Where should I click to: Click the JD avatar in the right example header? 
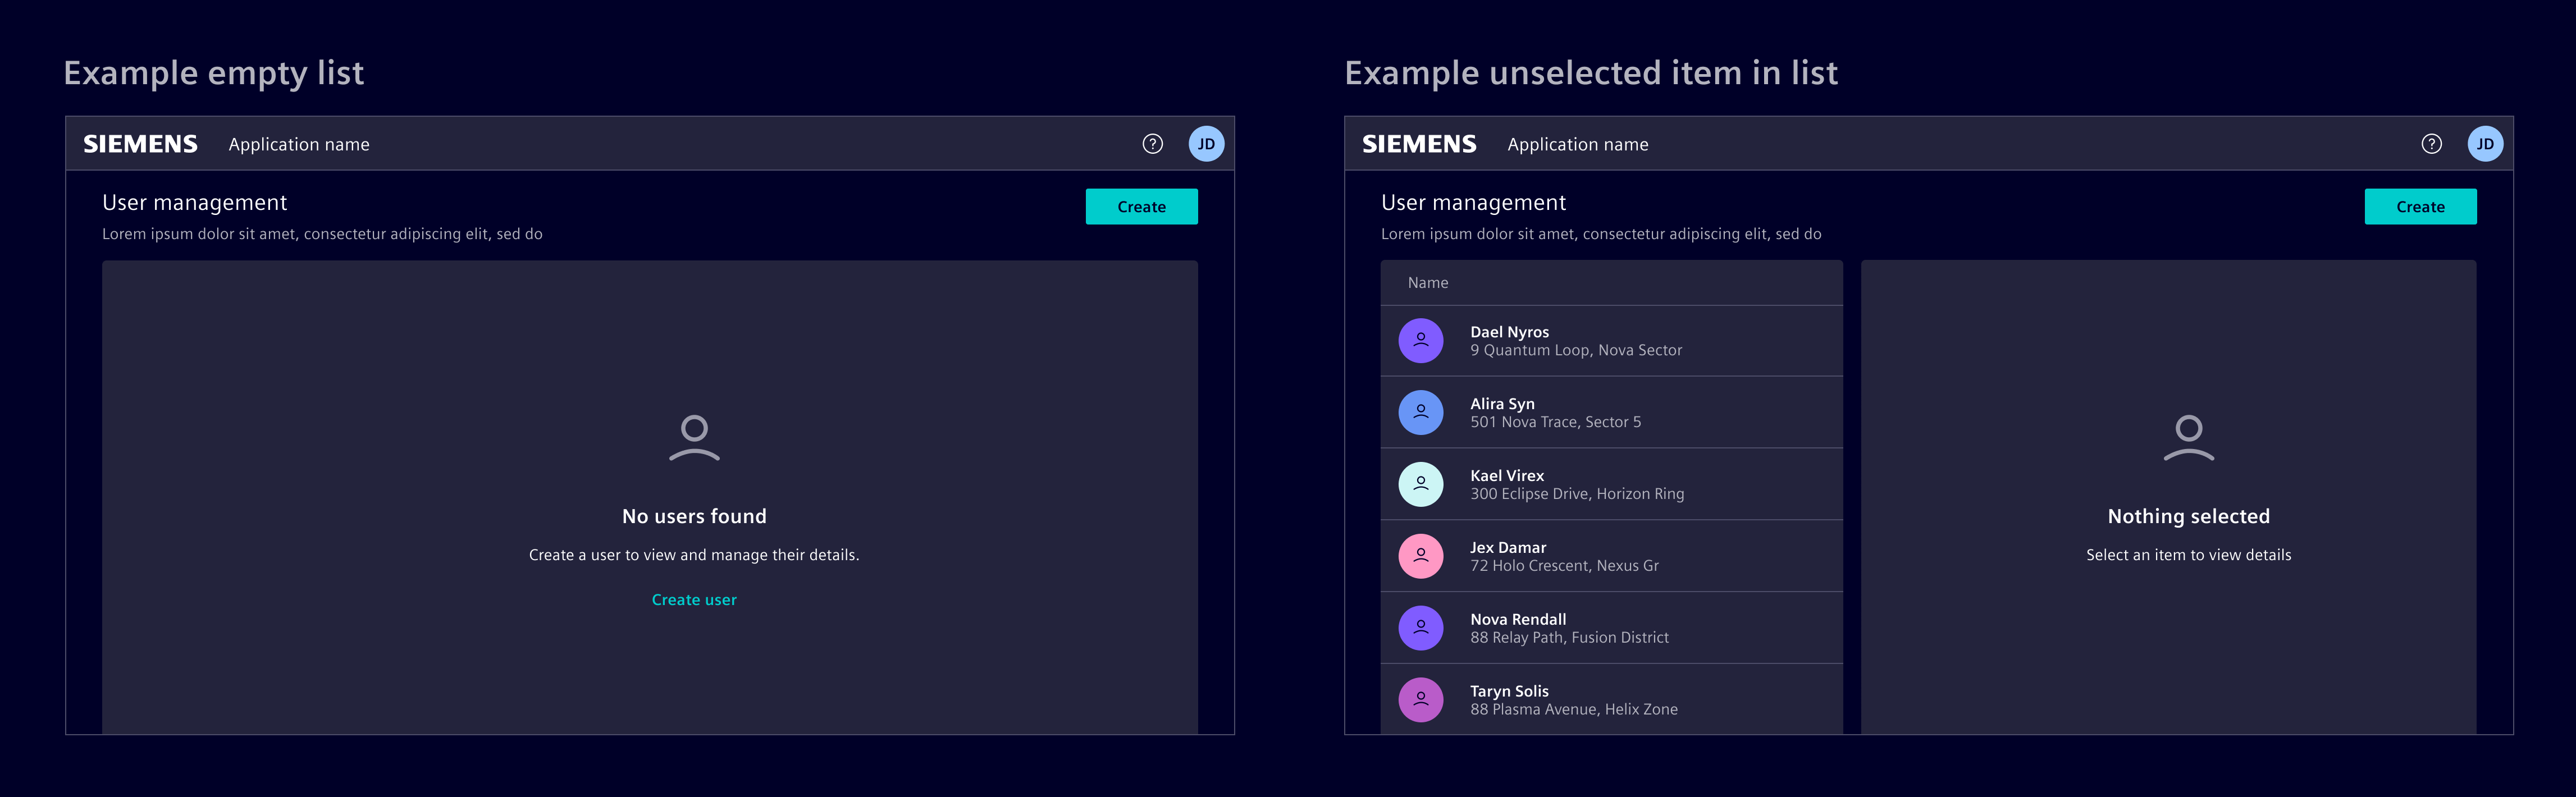tap(2486, 143)
